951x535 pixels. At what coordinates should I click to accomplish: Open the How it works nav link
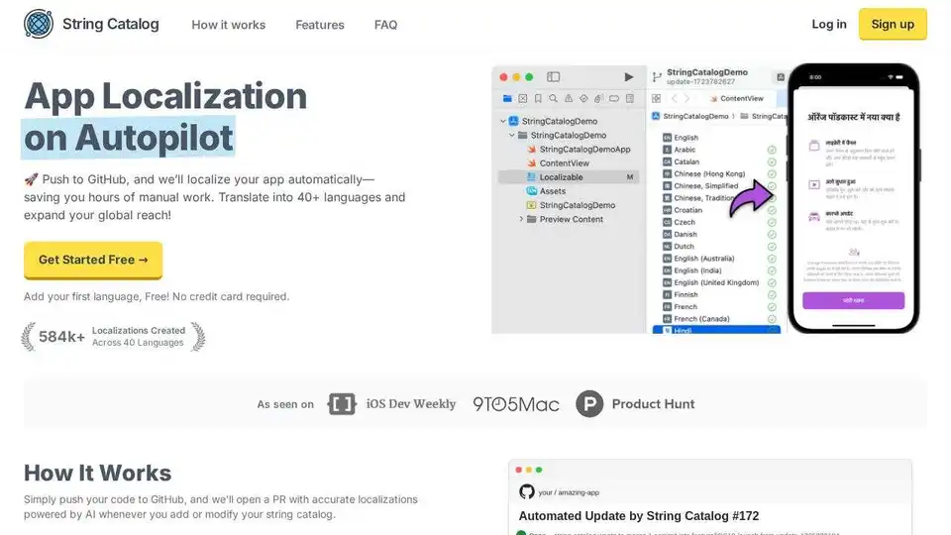tap(229, 25)
